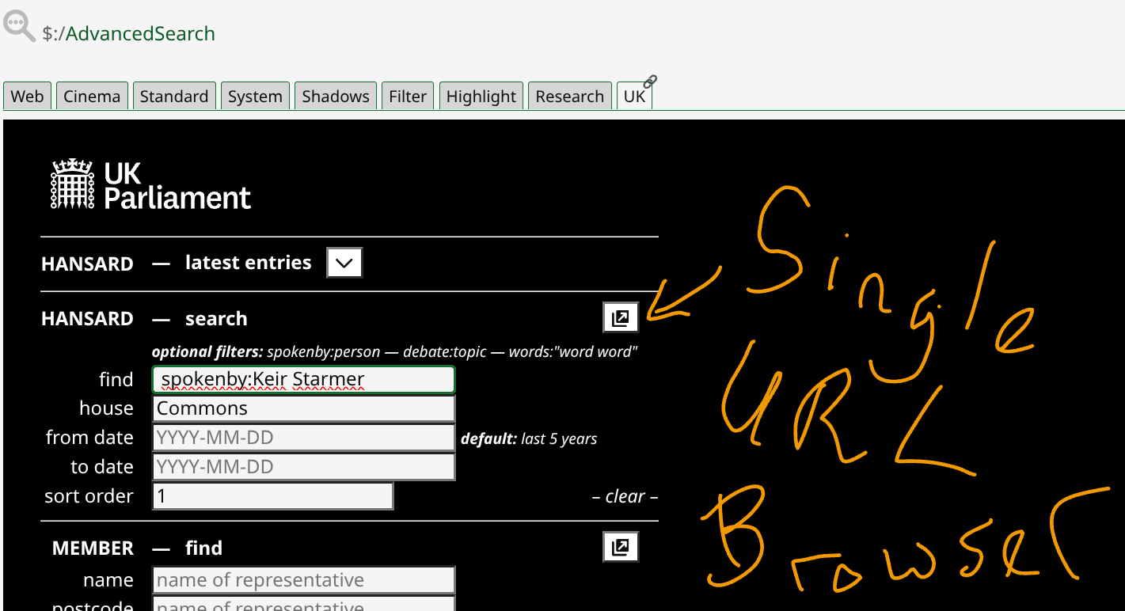Click the Member name of representative field
Viewport: 1125px width, 611px height.
(303, 580)
